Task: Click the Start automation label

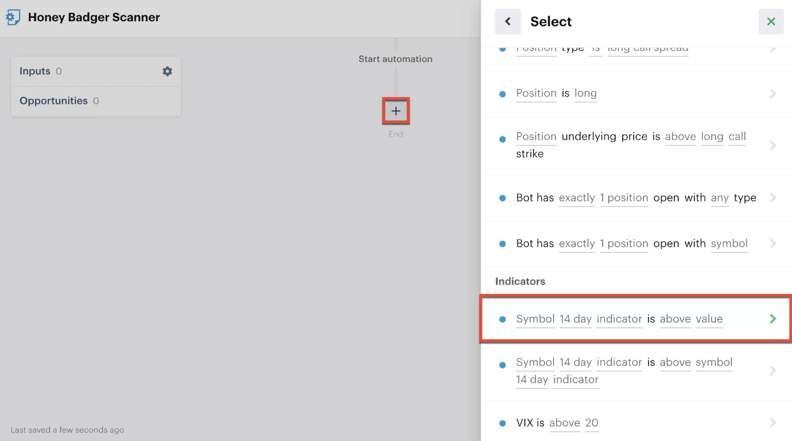Action: click(395, 59)
